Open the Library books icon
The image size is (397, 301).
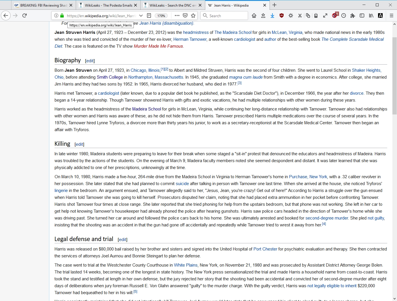(371, 15)
